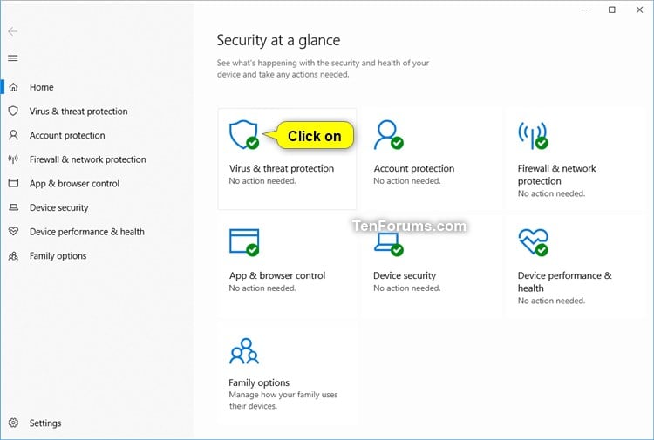This screenshot has width=654, height=440.
Task: Select Home in the sidebar
Action: [x=41, y=87]
